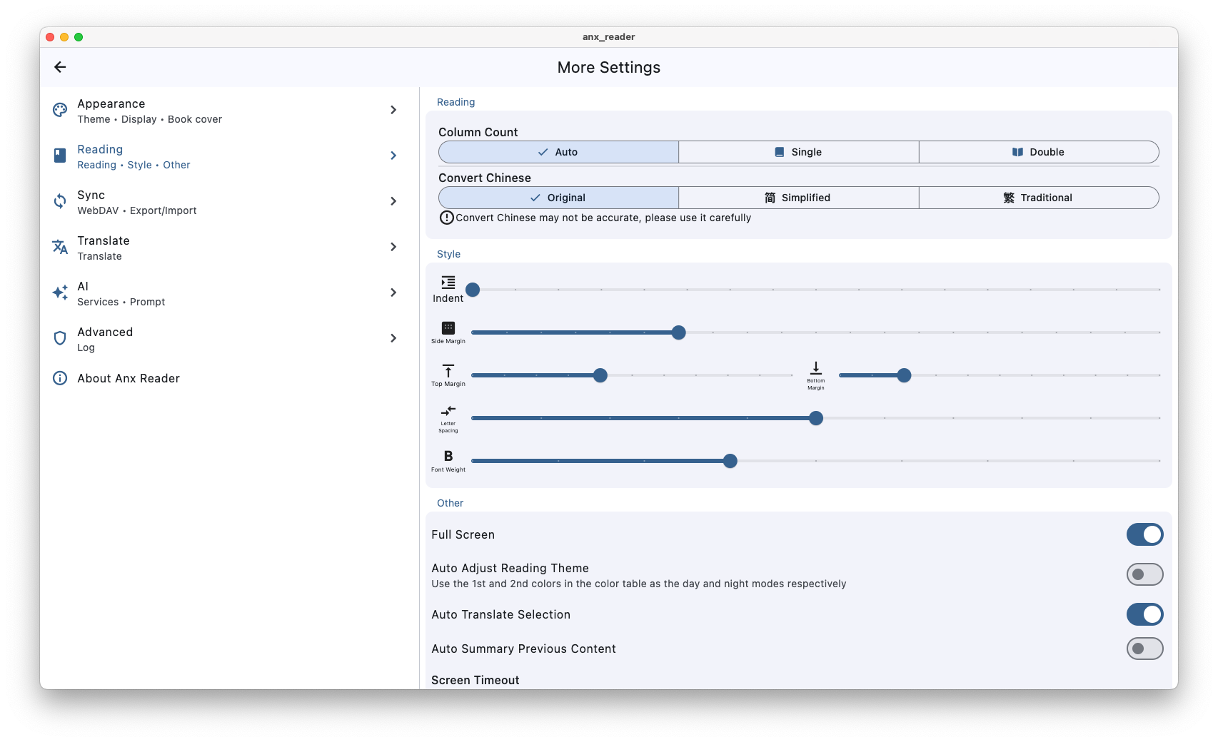
Task: Expand the Sync section chevron
Action: click(393, 201)
